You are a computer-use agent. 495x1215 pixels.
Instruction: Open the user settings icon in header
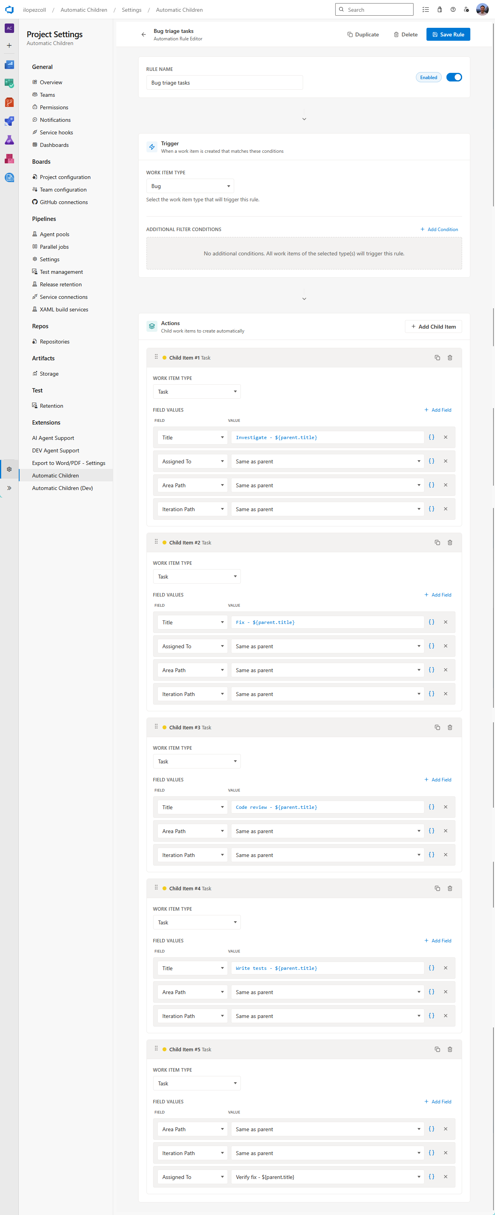pyautogui.click(x=466, y=9)
